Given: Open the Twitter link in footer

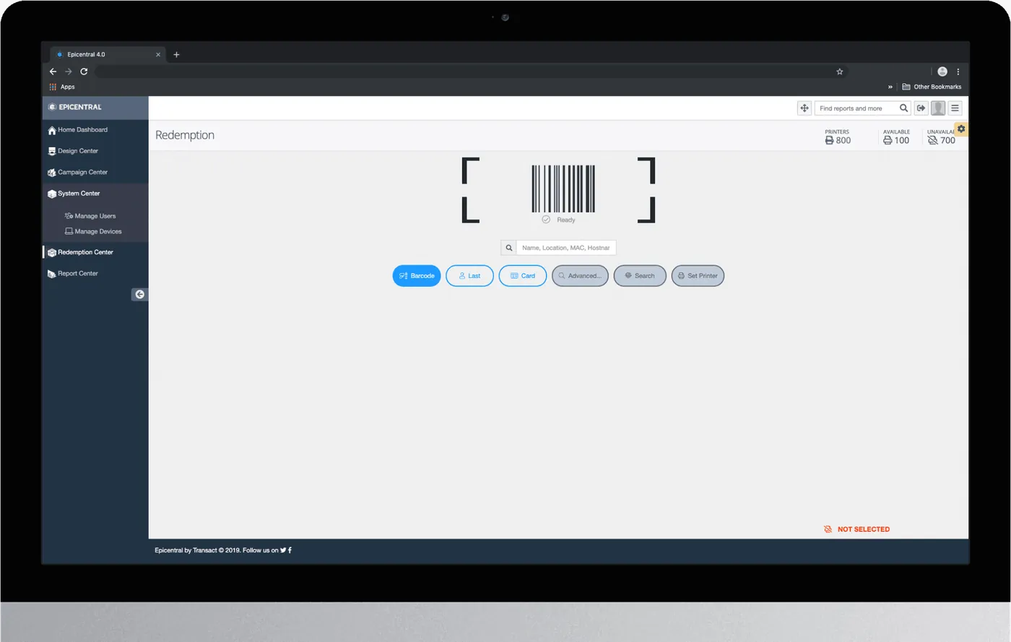Looking at the screenshot, I should pyautogui.click(x=283, y=550).
